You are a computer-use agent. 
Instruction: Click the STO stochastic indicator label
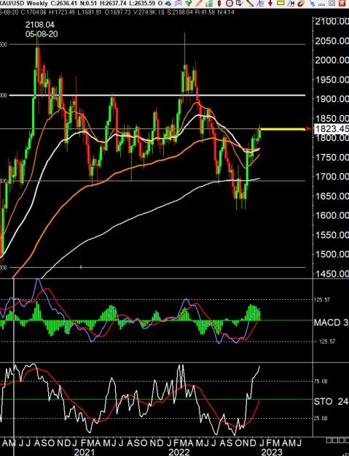click(323, 401)
